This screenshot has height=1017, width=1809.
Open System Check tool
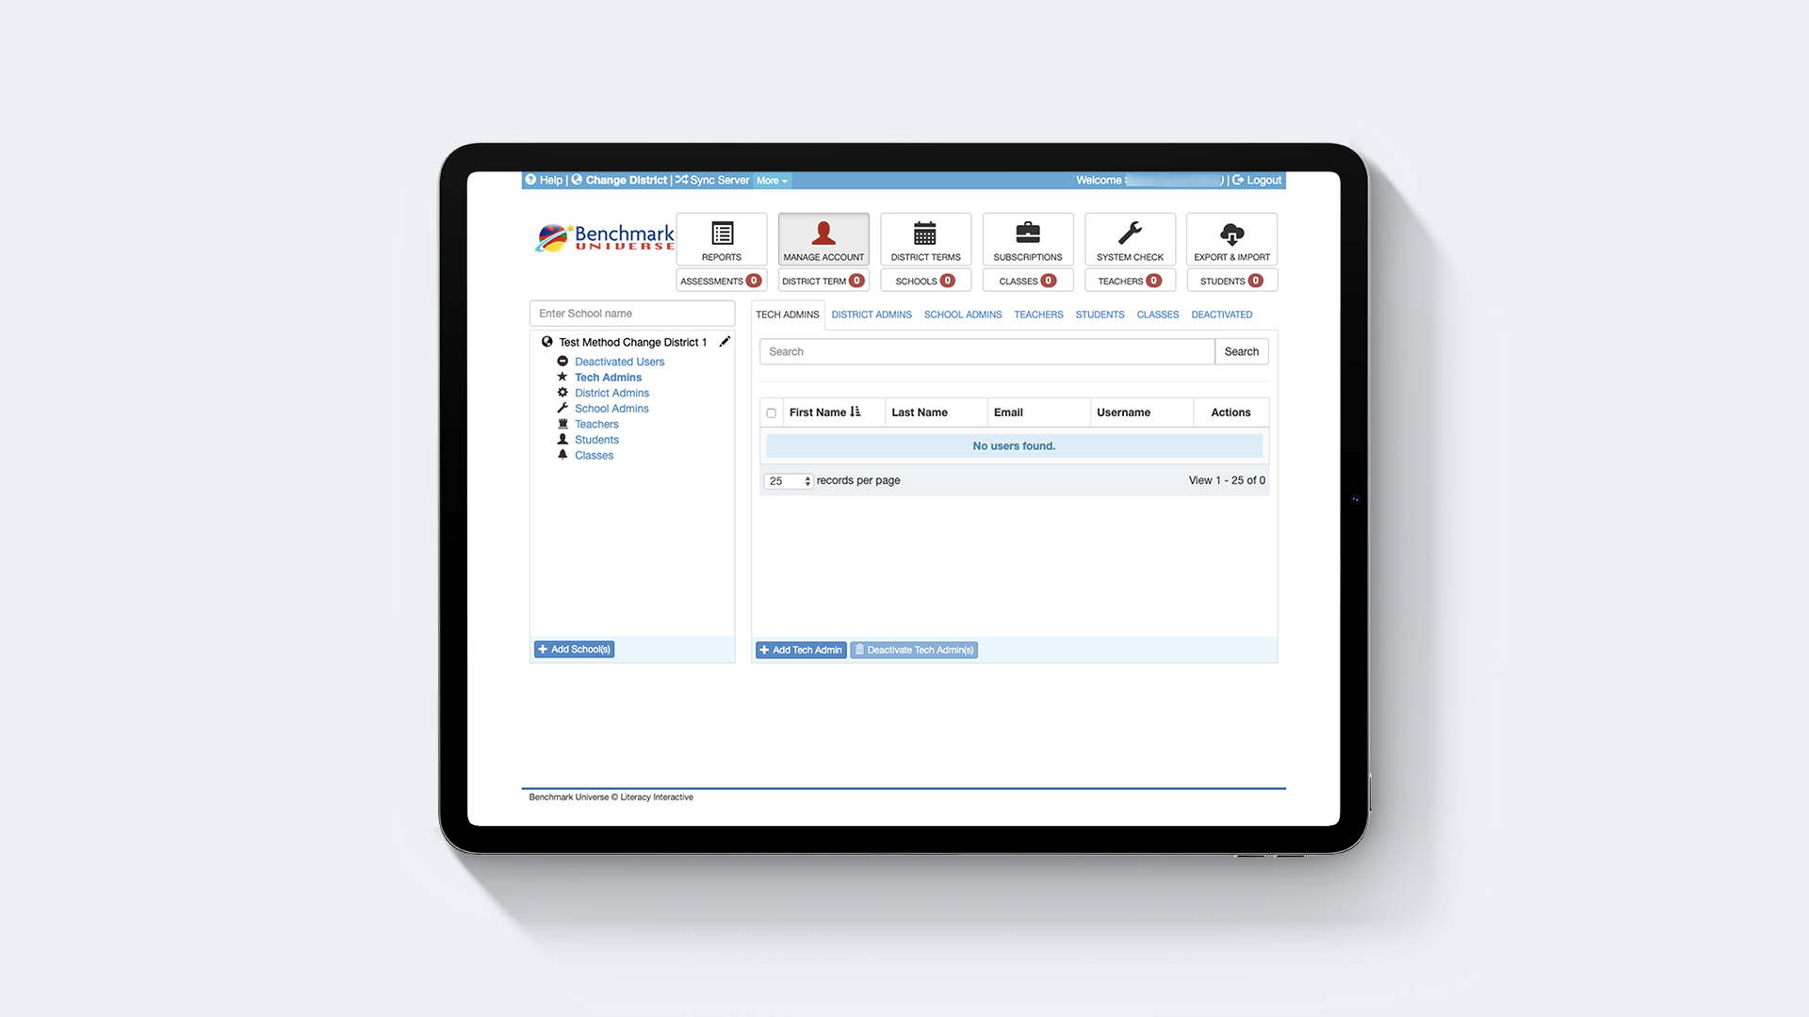[x=1130, y=238]
